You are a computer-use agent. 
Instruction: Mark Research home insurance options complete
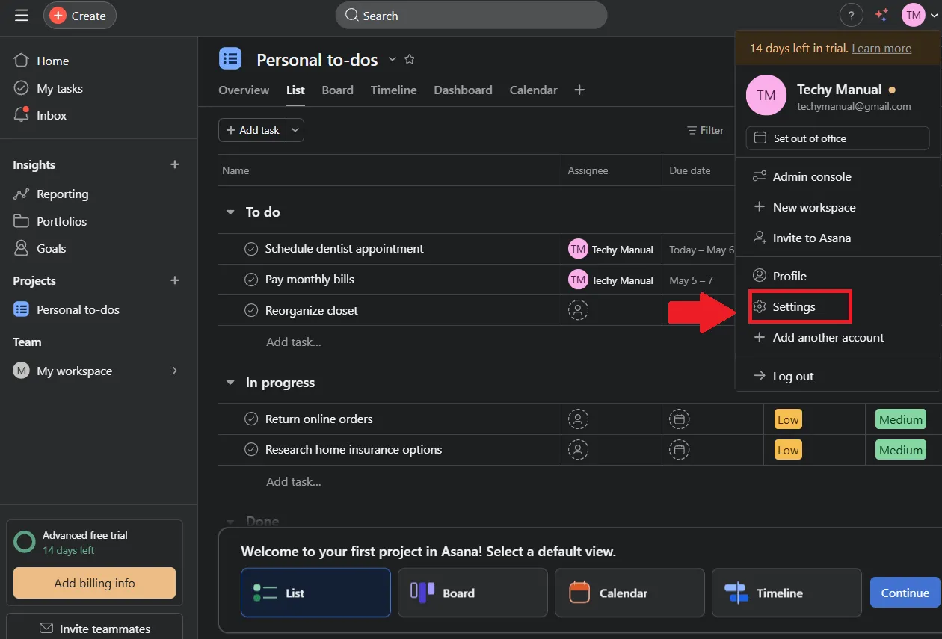pyautogui.click(x=251, y=450)
